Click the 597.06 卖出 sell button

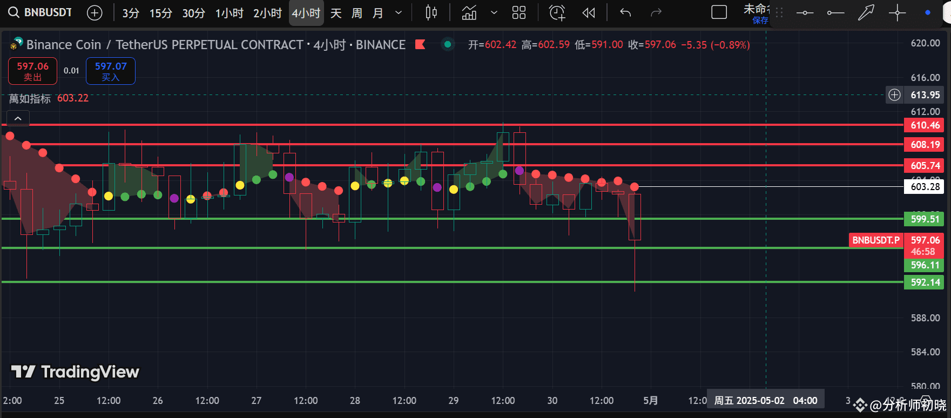[x=33, y=71]
